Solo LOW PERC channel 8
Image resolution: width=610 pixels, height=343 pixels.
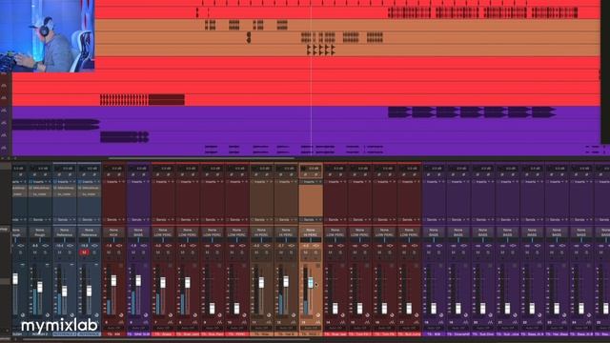pyautogui.click(x=193, y=252)
